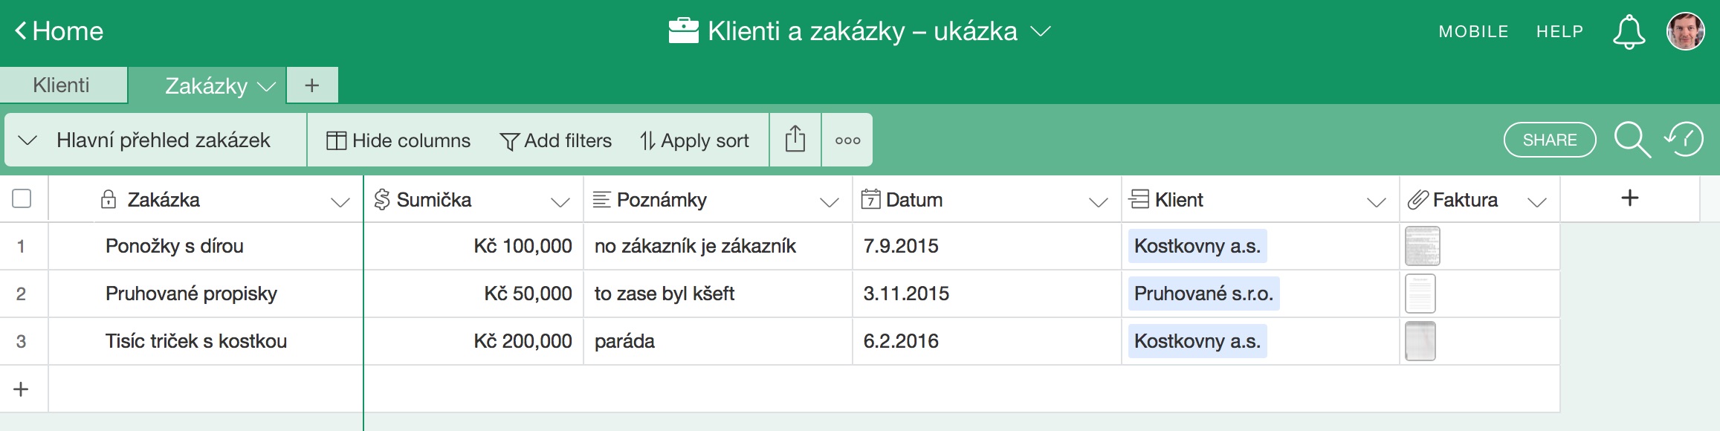The width and height of the screenshot is (1720, 431).
Task: Open the invoice thumbnail for Ponožky s dírou
Action: point(1422,246)
